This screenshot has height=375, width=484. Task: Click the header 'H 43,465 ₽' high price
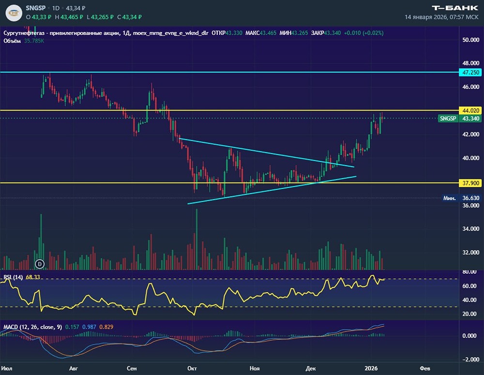click(x=69, y=17)
